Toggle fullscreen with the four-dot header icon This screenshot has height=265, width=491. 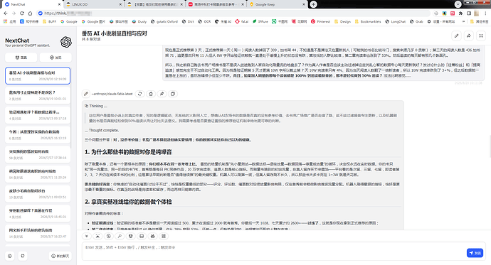point(481,36)
